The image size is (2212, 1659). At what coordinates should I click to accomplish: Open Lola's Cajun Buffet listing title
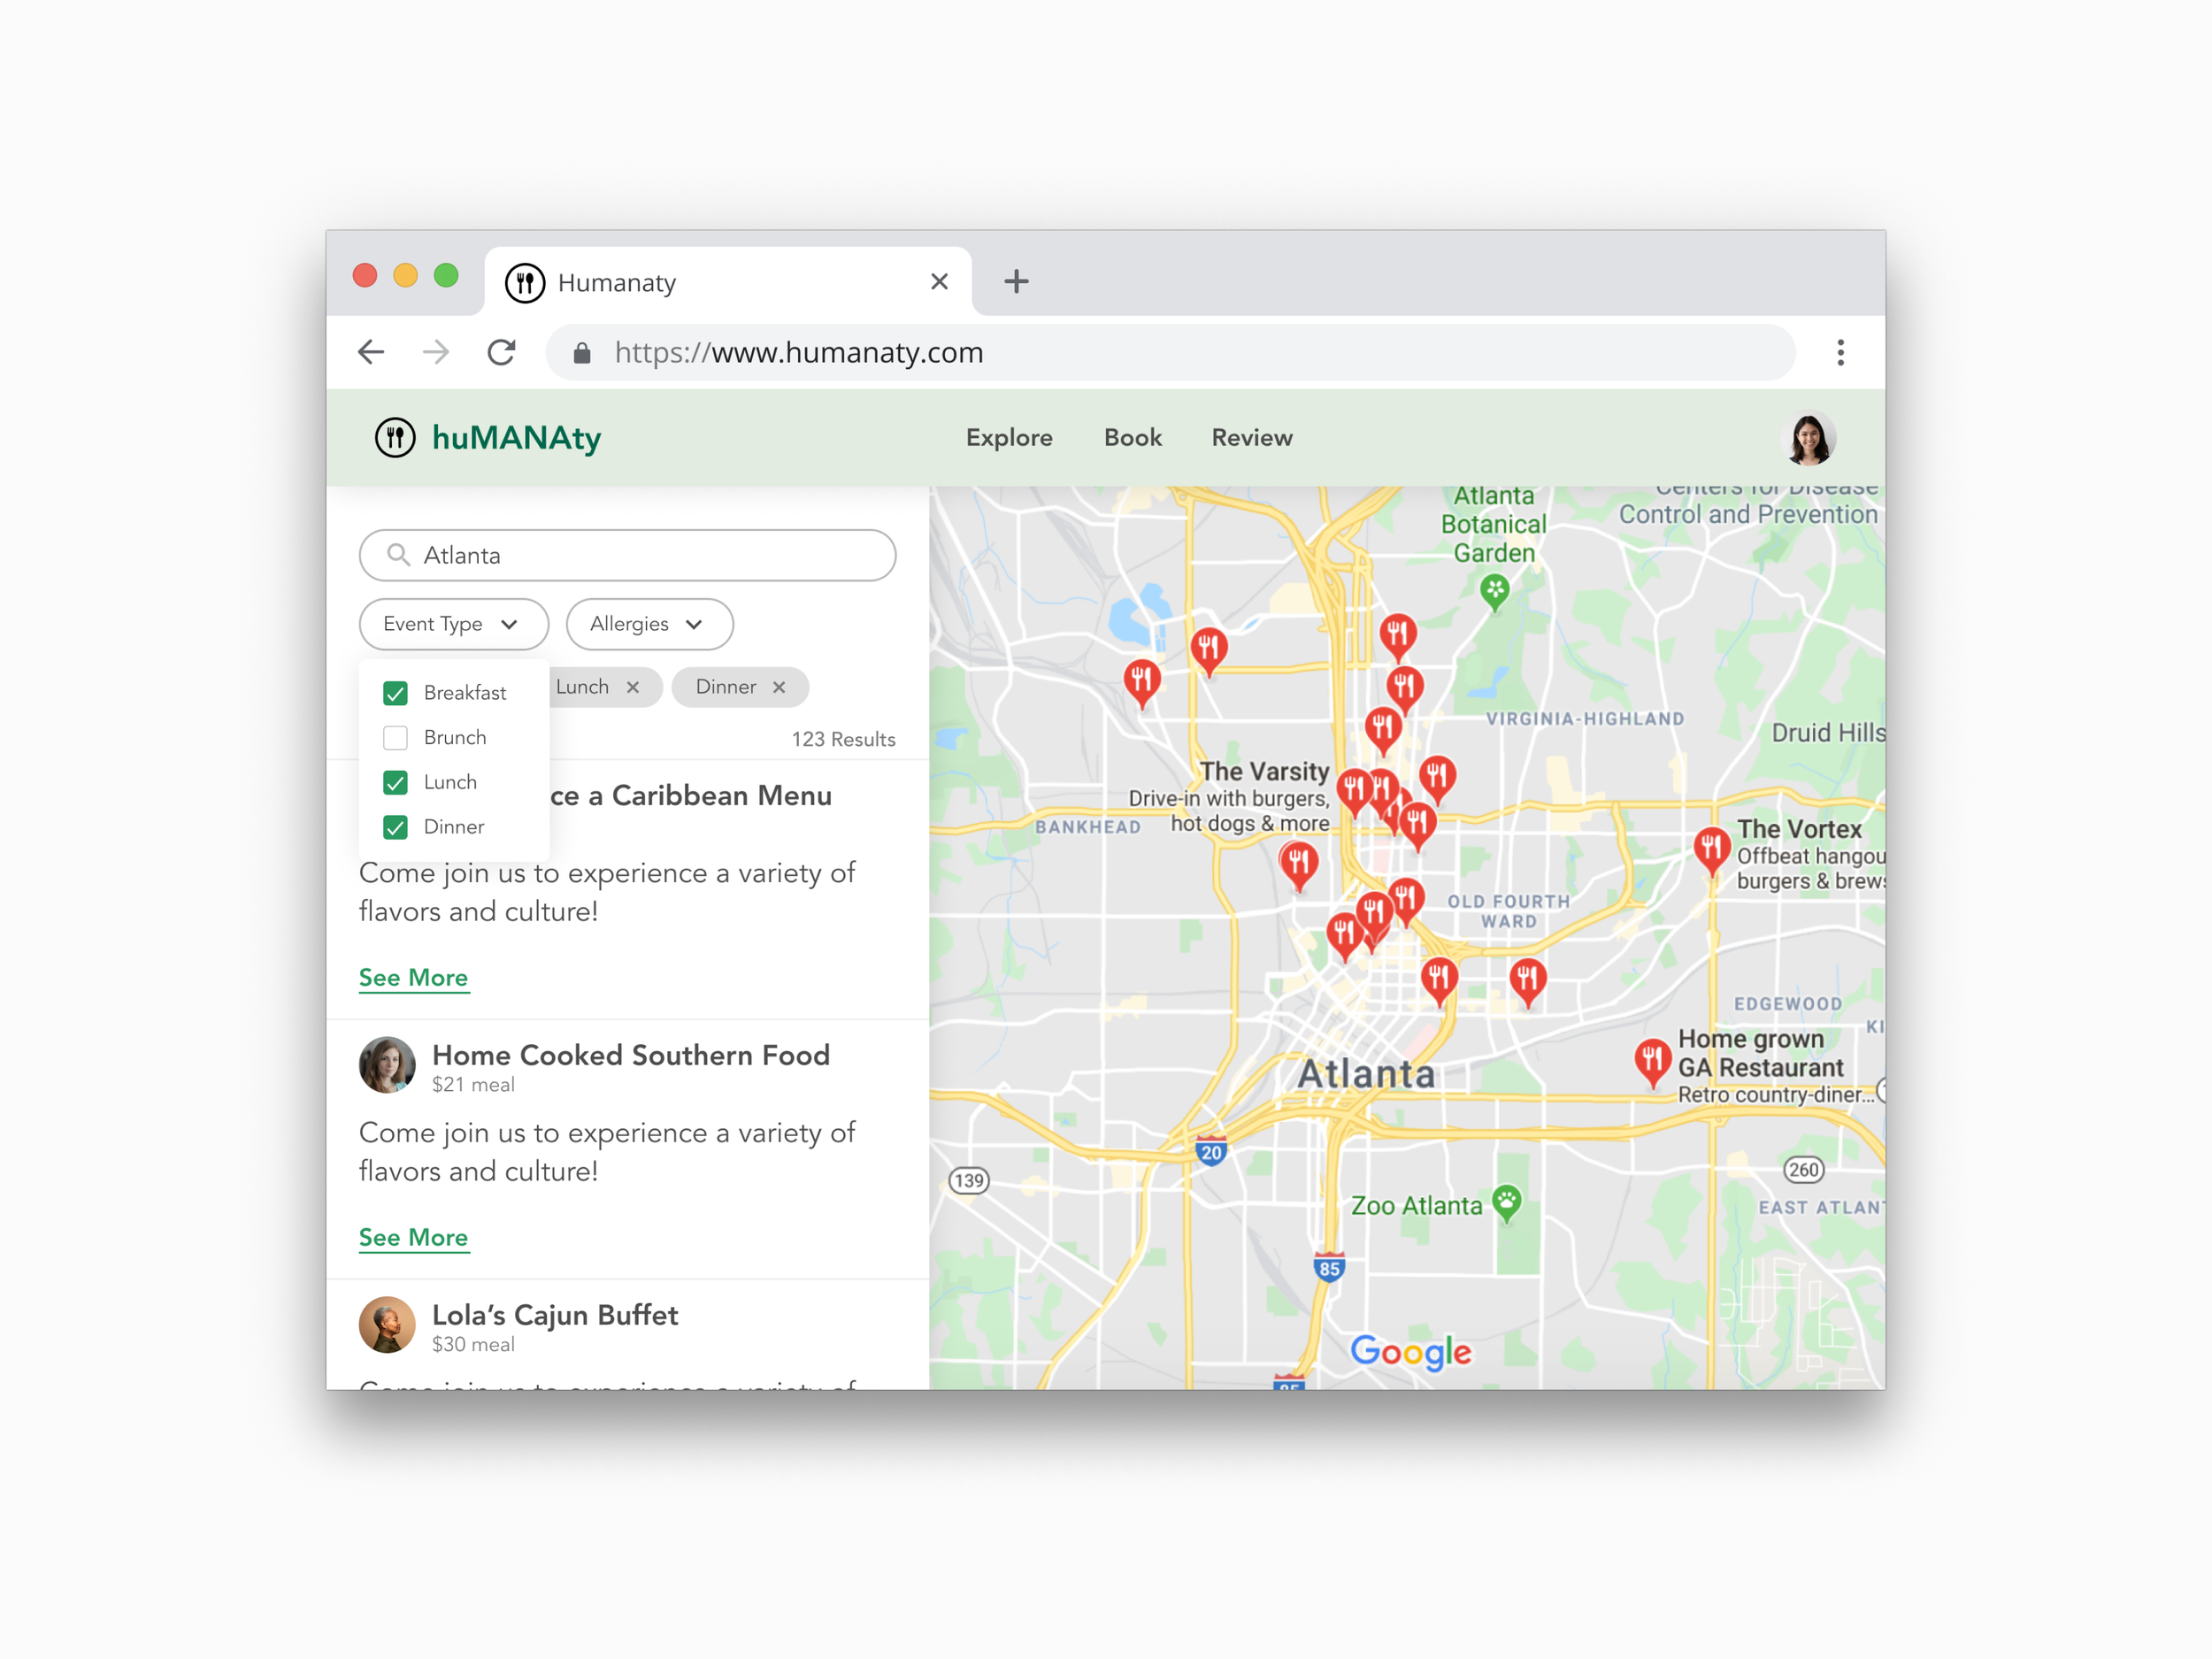[555, 1315]
